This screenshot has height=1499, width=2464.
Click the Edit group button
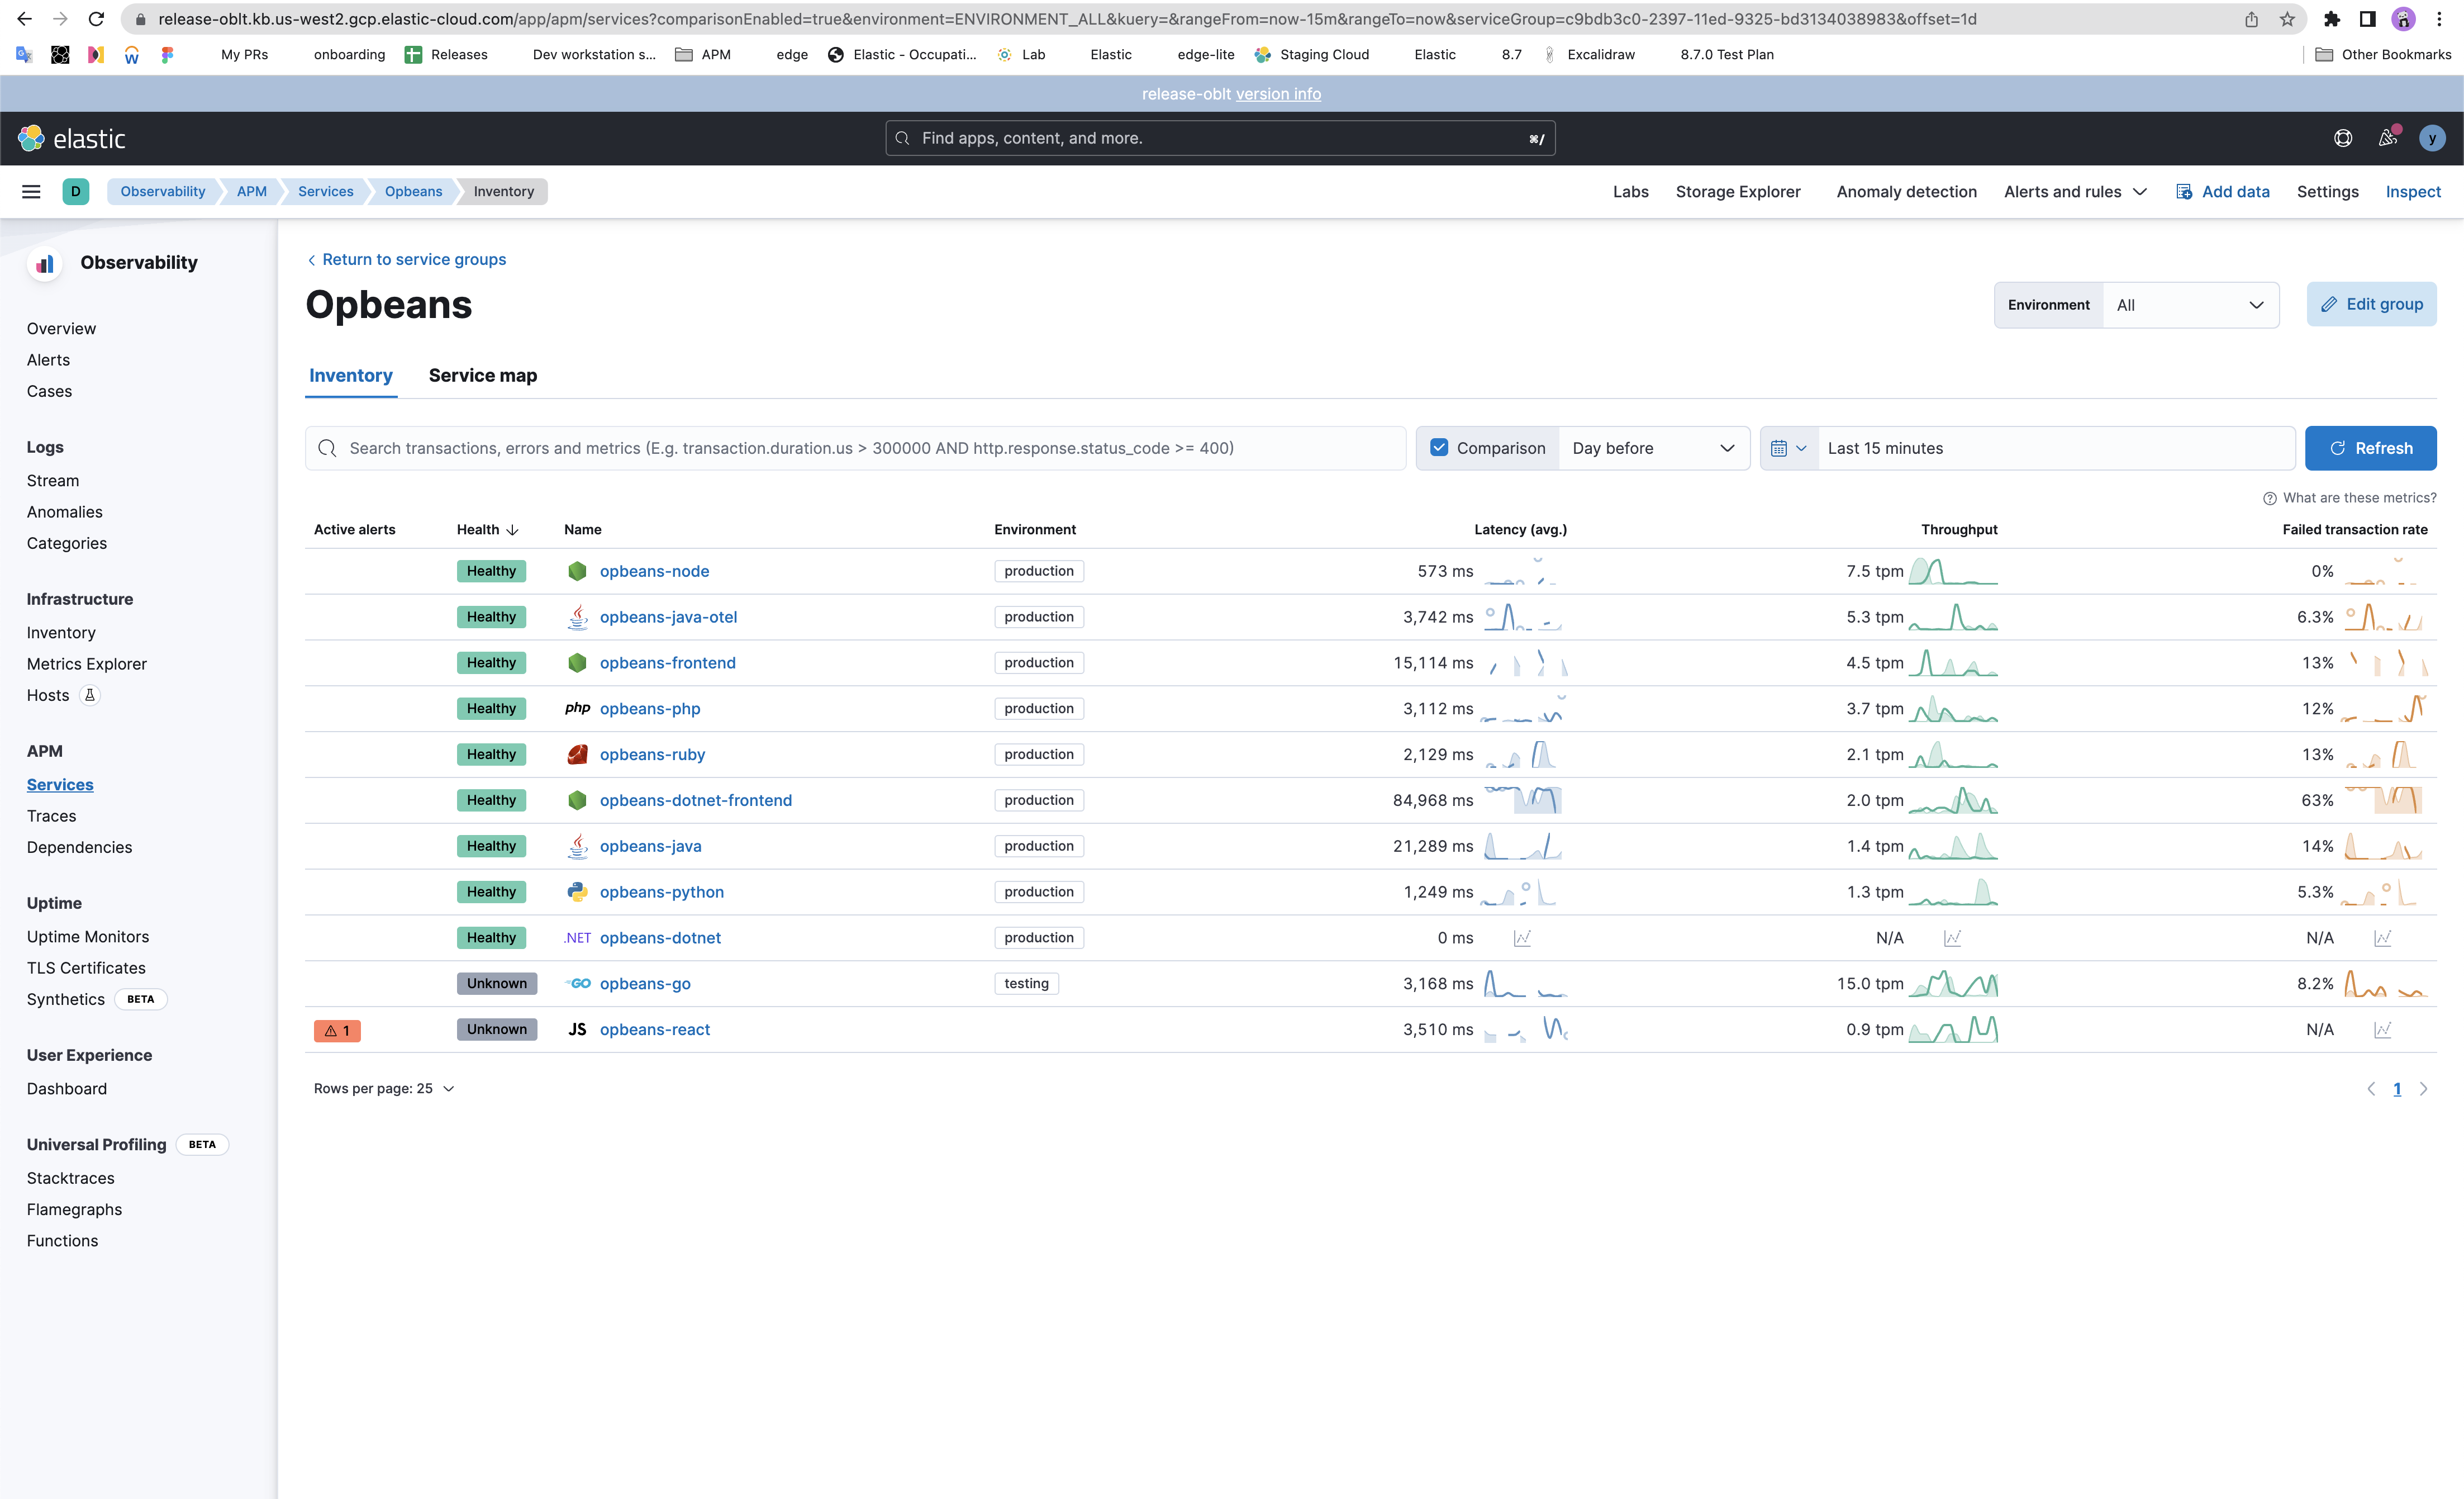[2371, 304]
